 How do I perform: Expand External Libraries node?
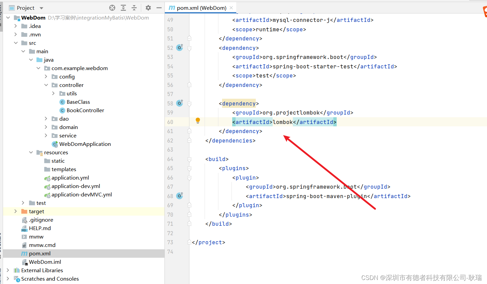coord(8,270)
